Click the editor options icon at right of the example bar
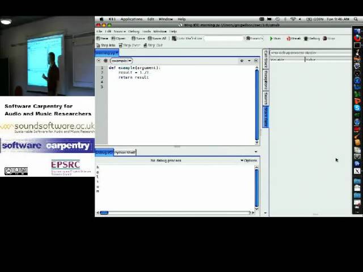Image resolution: width=363 pixels, height=272 pixels. [x=242, y=61]
